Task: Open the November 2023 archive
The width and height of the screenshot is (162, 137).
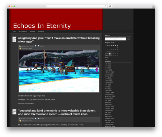Action: 110,96
